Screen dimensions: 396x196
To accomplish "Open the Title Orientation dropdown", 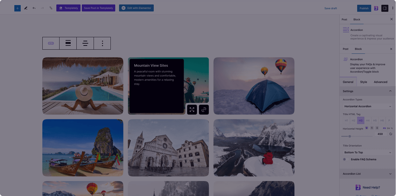I will click(x=368, y=152).
